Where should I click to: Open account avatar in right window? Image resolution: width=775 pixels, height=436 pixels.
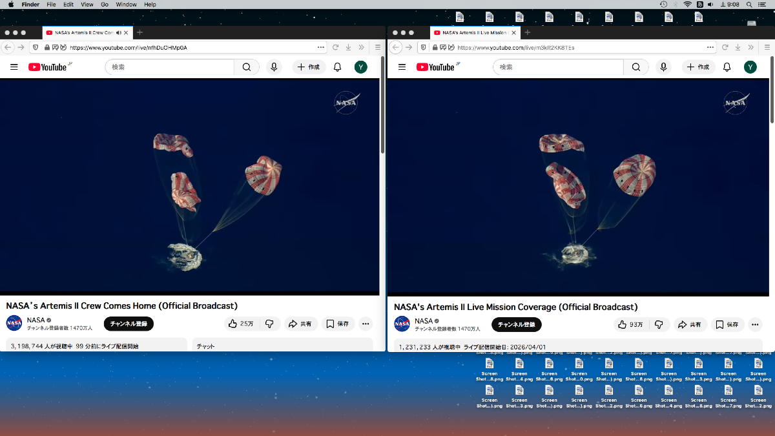750,67
